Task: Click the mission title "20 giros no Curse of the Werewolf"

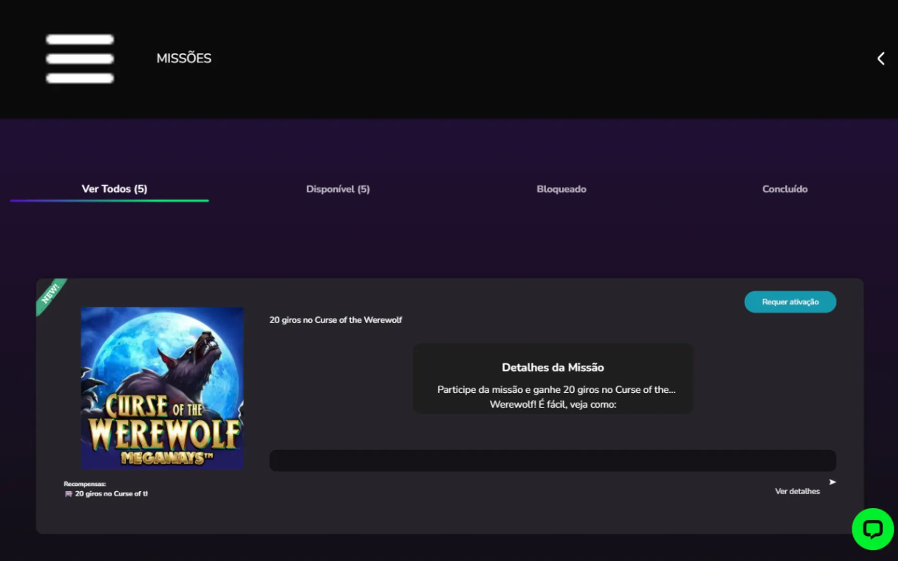Action: [x=335, y=320]
